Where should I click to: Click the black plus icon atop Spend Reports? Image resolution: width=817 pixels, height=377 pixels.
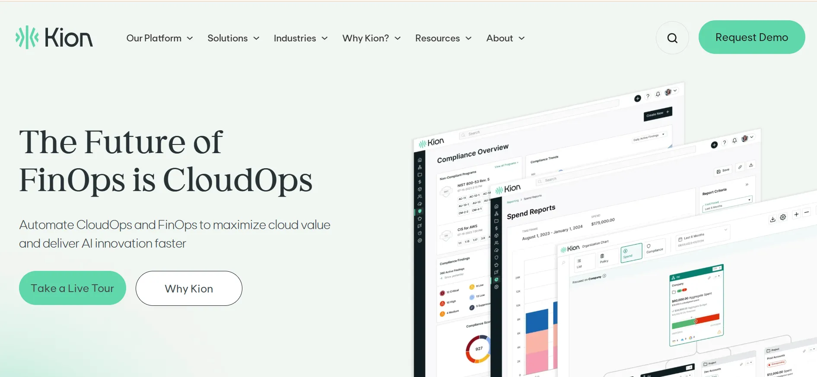(x=714, y=145)
